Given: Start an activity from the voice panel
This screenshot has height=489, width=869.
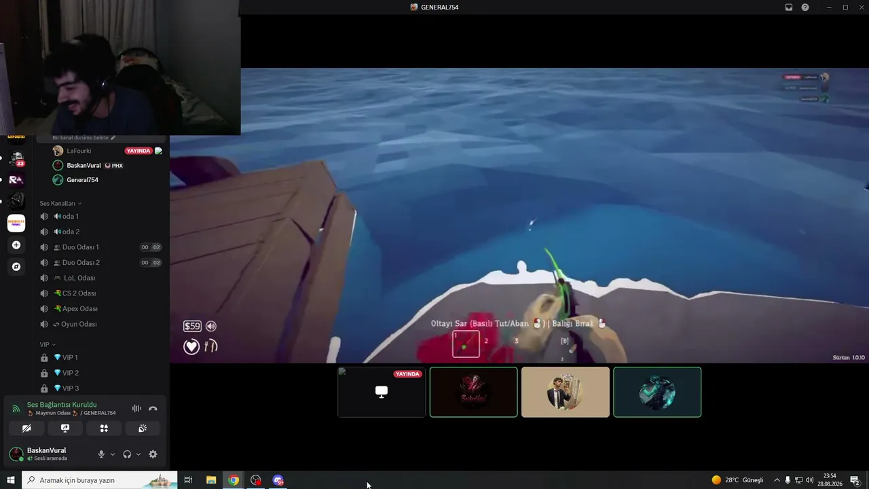Looking at the screenshot, I should pyautogui.click(x=104, y=429).
